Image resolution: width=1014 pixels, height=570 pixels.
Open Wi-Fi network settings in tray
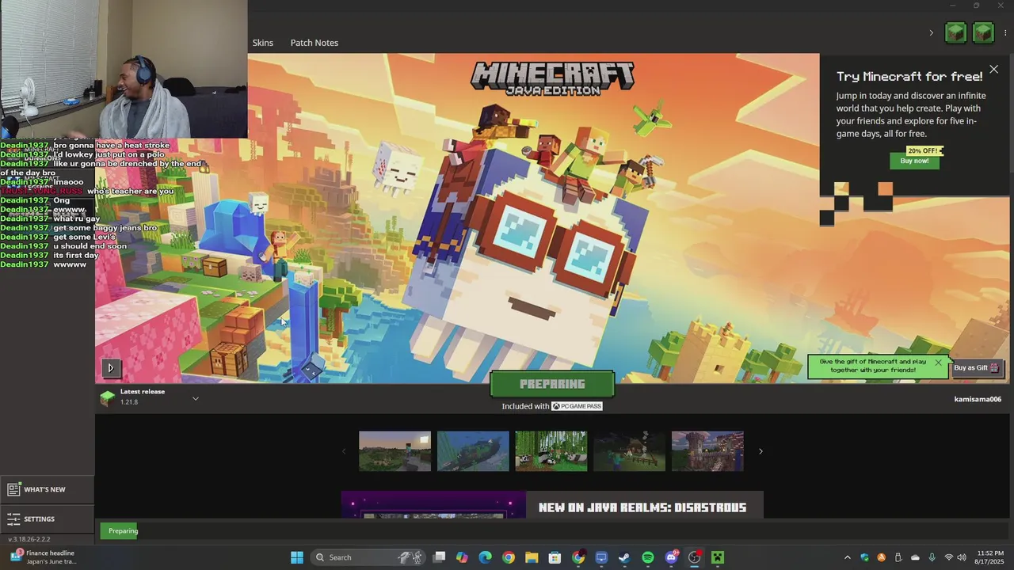949,557
